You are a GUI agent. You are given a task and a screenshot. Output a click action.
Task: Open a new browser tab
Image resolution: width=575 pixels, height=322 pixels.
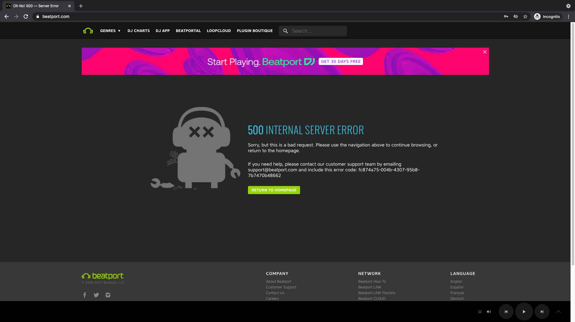click(81, 6)
